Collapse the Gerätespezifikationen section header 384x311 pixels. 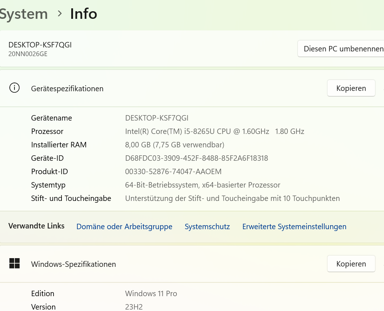click(192, 88)
